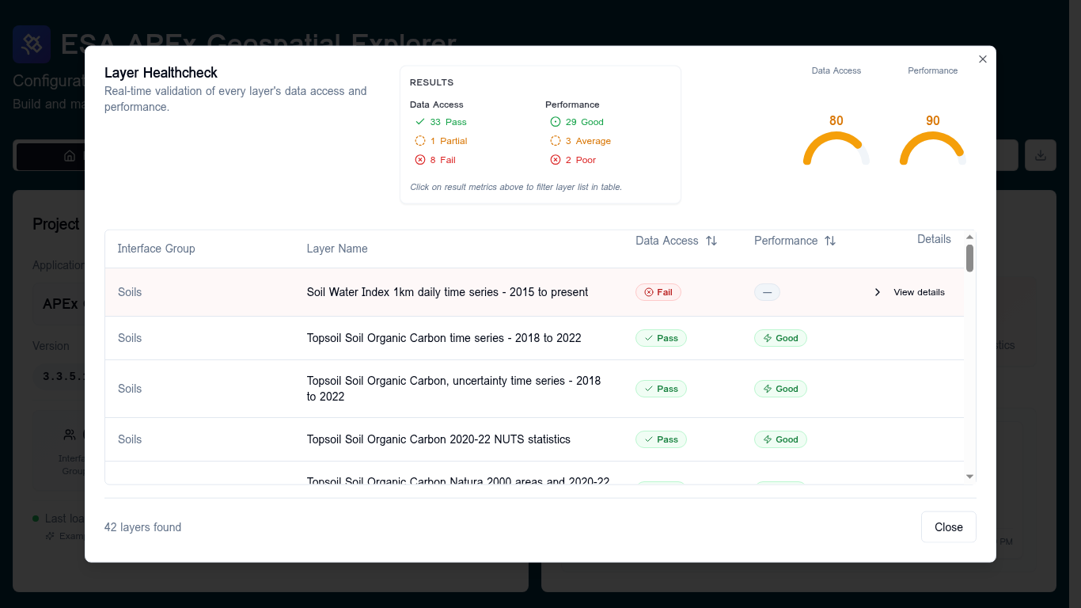Expand Soil Water Index row details chevron
The image size is (1081, 608).
point(877,292)
